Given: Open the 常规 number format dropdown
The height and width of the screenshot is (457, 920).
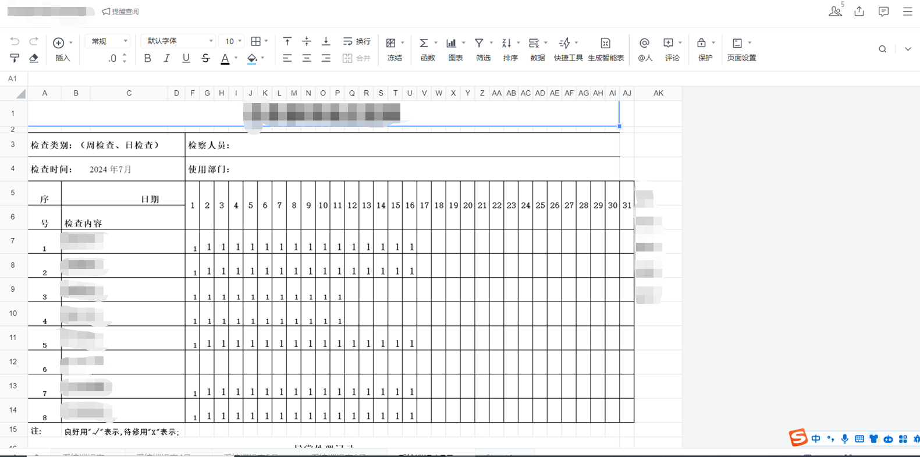Looking at the screenshot, I should click(108, 41).
